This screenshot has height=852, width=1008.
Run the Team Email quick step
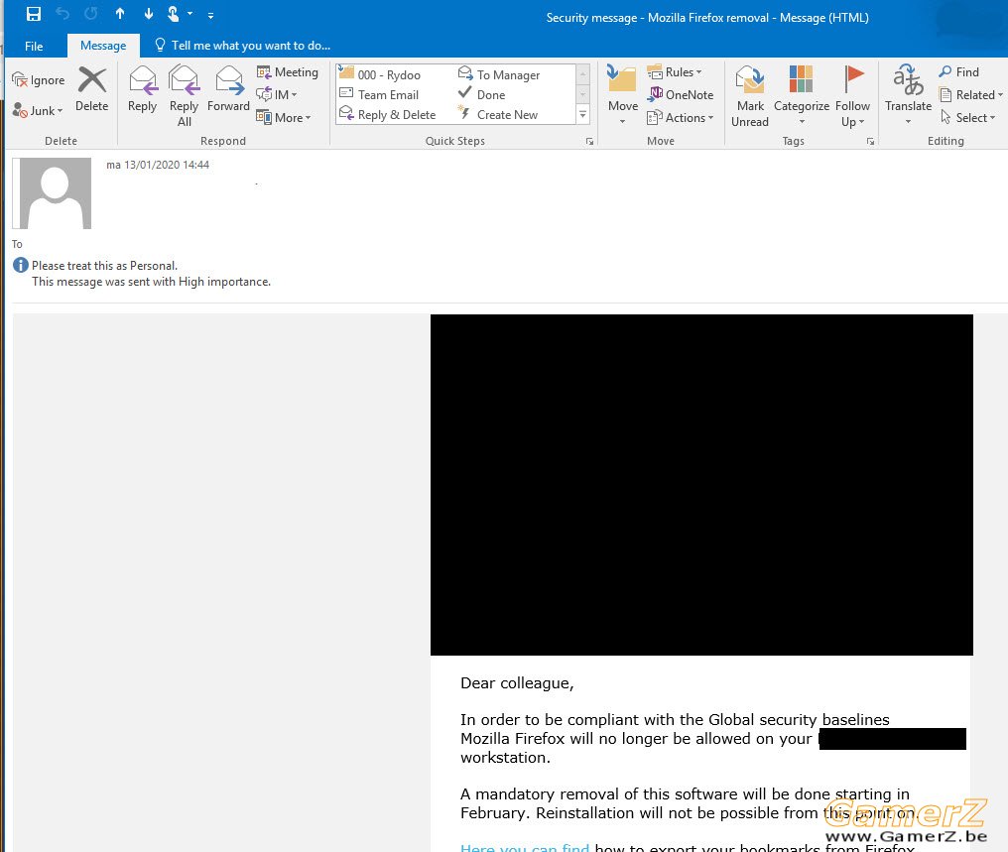click(379, 94)
